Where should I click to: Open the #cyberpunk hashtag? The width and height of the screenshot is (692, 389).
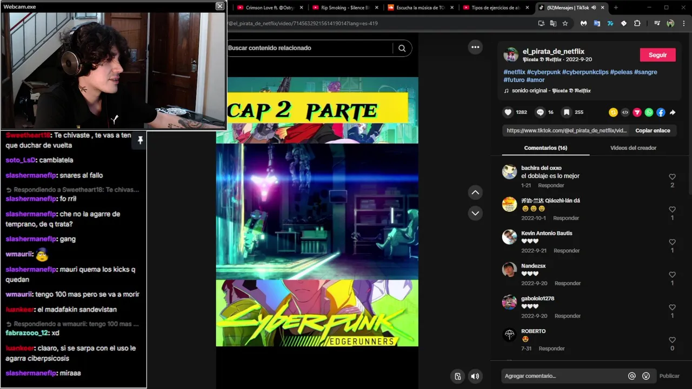pyautogui.click(x=543, y=72)
